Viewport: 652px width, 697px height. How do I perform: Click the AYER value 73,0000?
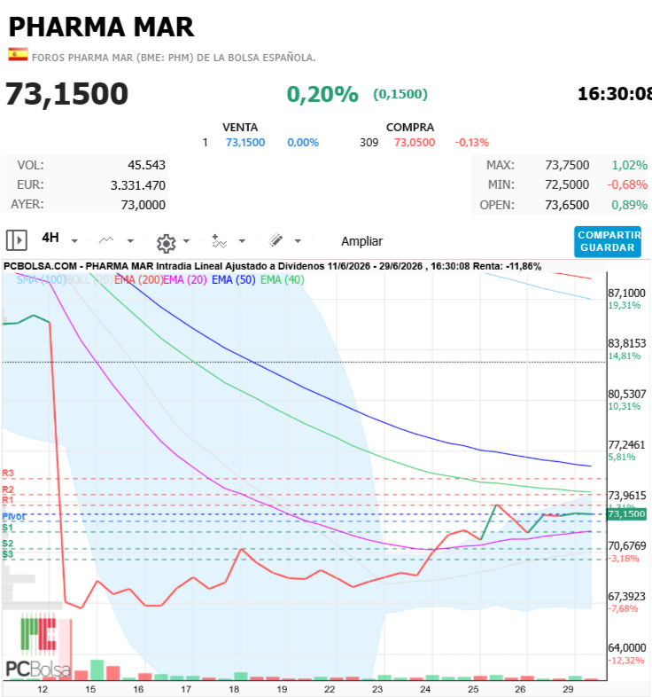[x=143, y=205]
